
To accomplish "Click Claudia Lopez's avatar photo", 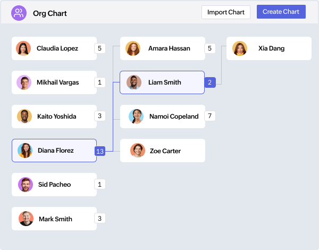I will (23, 48).
